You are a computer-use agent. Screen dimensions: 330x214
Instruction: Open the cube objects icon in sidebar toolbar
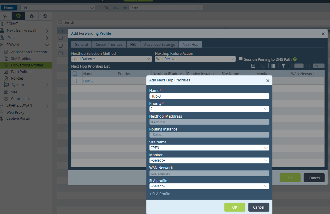[31, 16]
